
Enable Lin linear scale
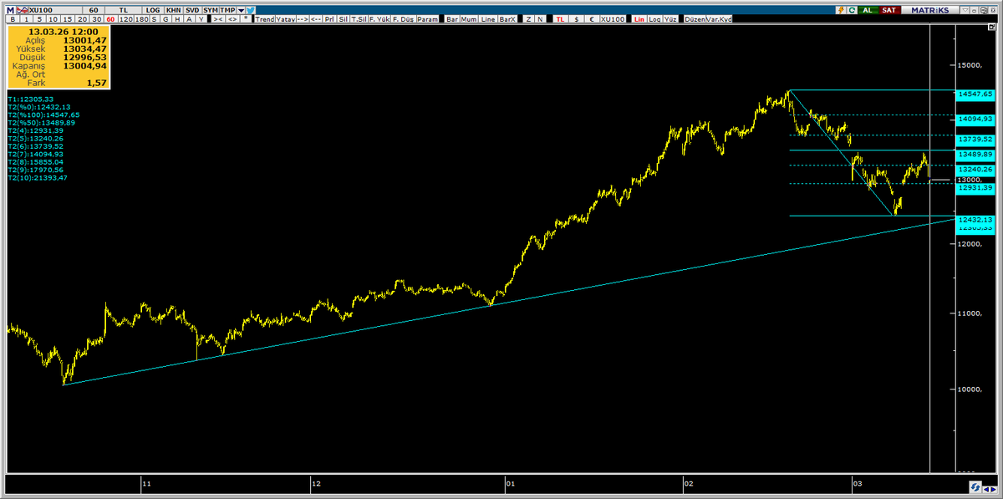pyautogui.click(x=639, y=19)
